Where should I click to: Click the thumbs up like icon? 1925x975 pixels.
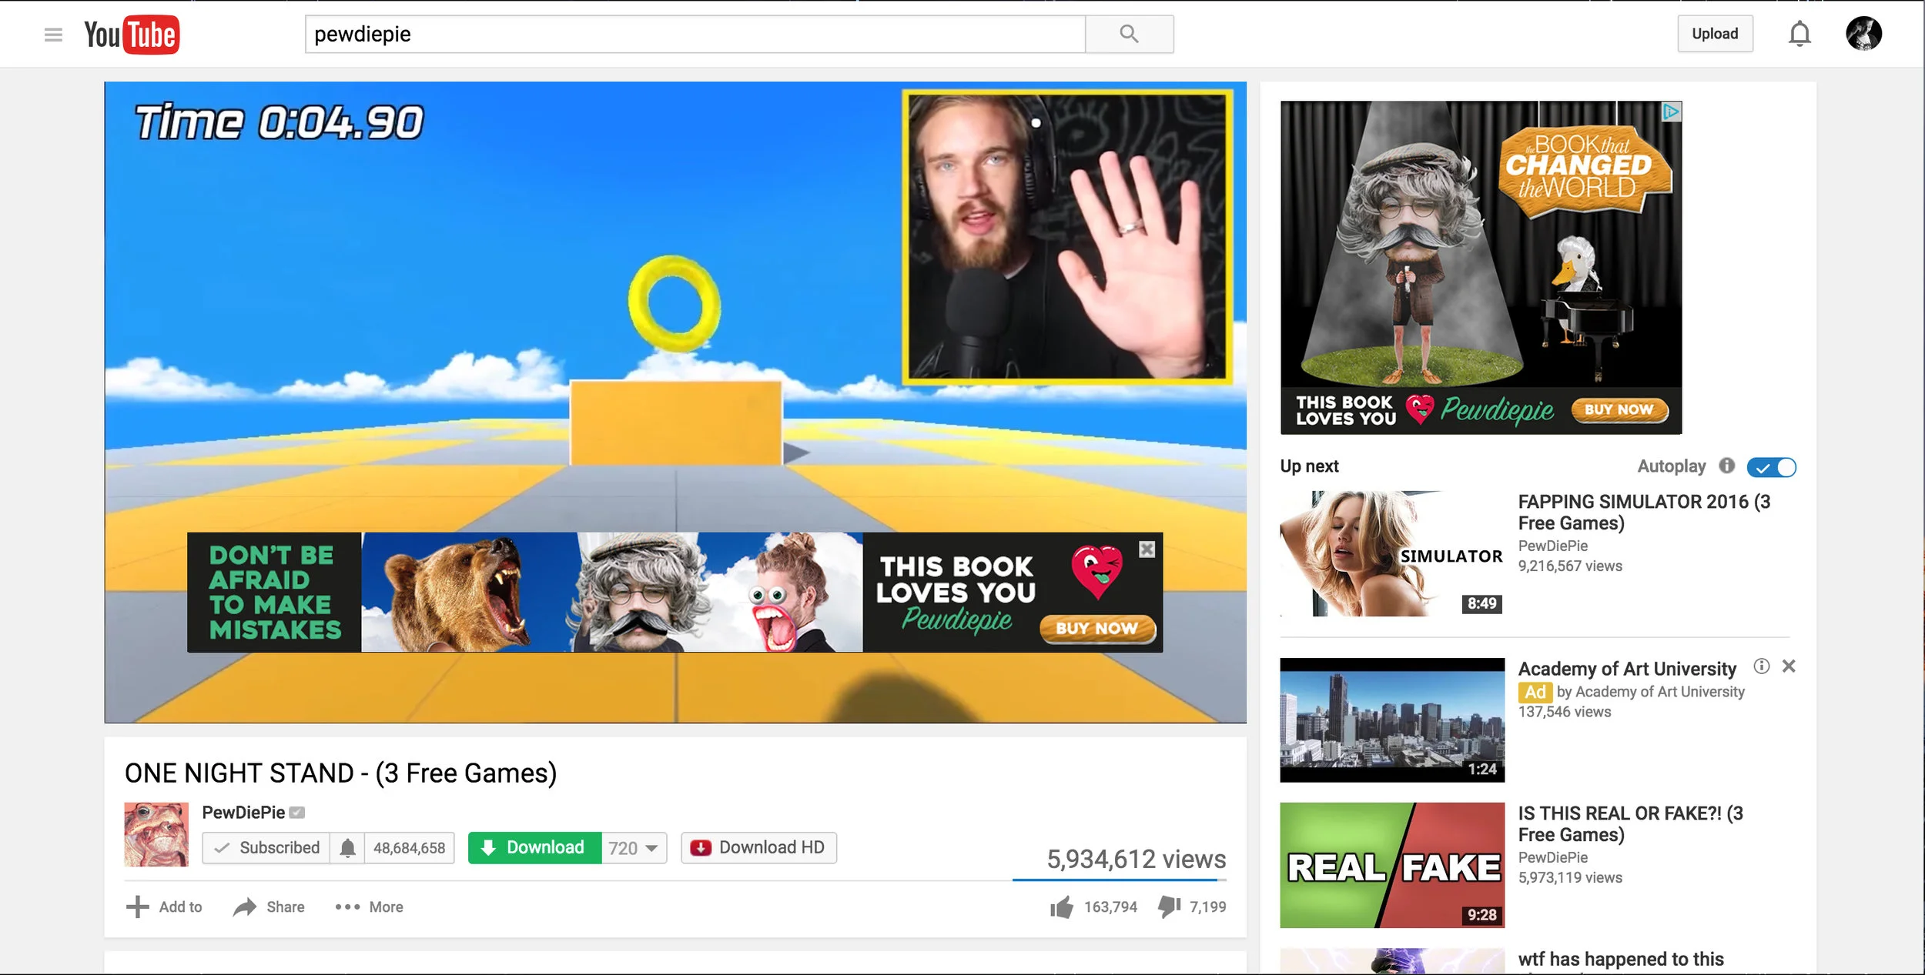[x=1061, y=907]
